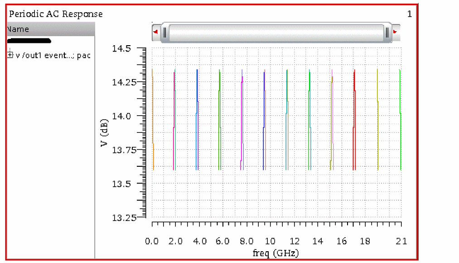The image size is (459, 263).
Task: Click the 14.5 y-axis tick label
Action: [121, 48]
